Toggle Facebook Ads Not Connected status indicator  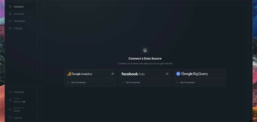(123, 82)
